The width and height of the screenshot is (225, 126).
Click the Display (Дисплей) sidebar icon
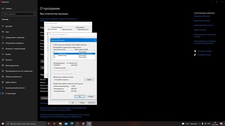[x=3, y=26]
